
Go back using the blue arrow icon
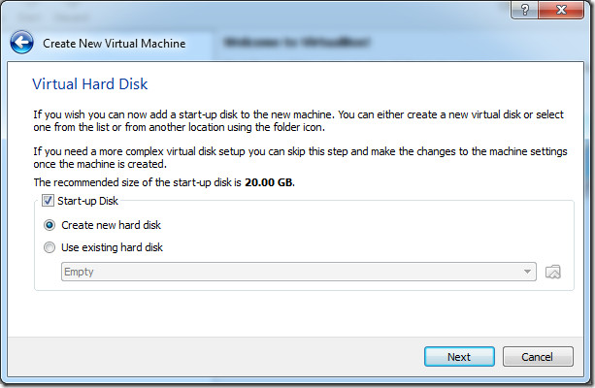21,42
